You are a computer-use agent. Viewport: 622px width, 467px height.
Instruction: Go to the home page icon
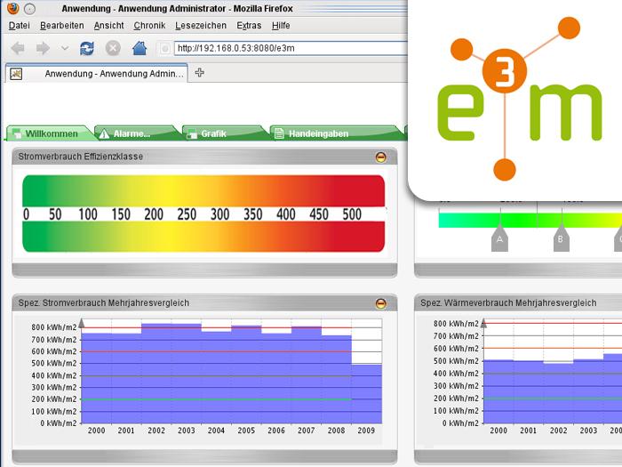(140, 48)
